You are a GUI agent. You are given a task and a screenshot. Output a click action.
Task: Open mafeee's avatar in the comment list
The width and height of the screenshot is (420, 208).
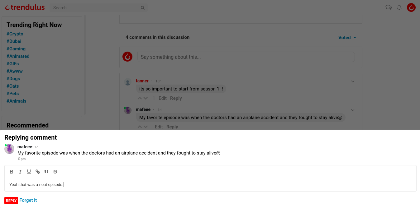128,110
